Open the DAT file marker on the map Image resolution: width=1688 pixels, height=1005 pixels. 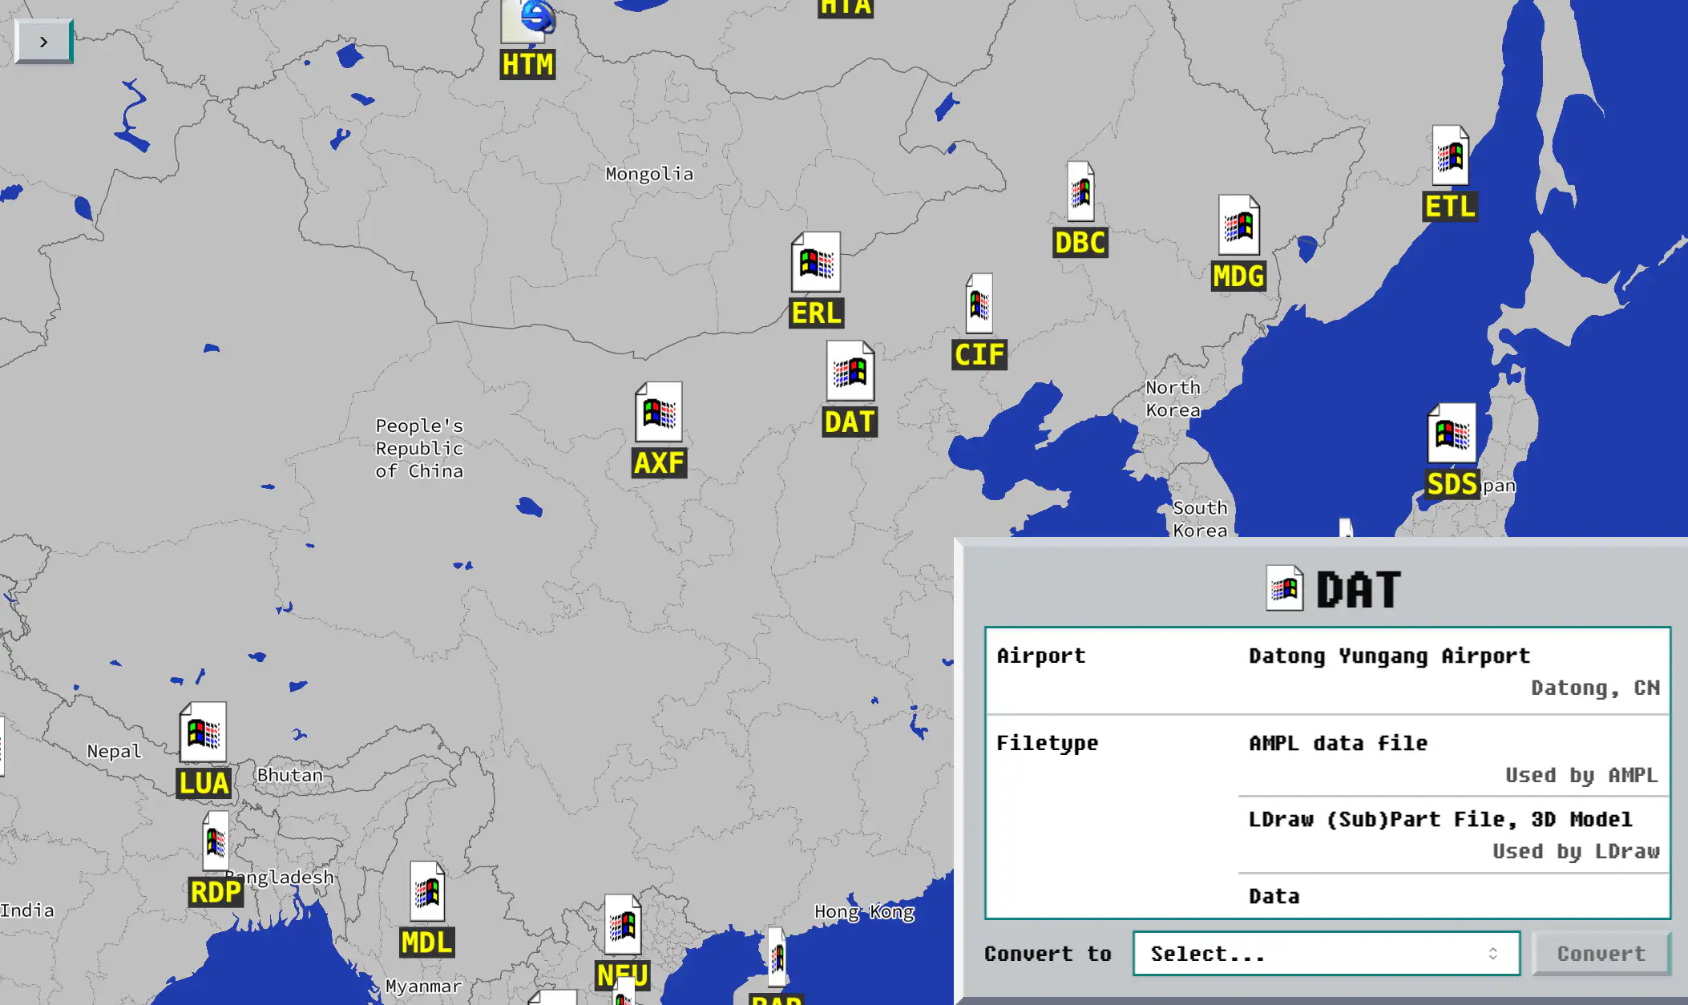pos(850,373)
